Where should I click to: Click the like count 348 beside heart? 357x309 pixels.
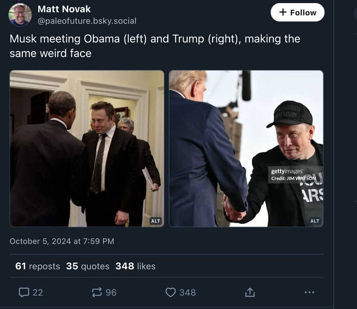pos(187,292)
